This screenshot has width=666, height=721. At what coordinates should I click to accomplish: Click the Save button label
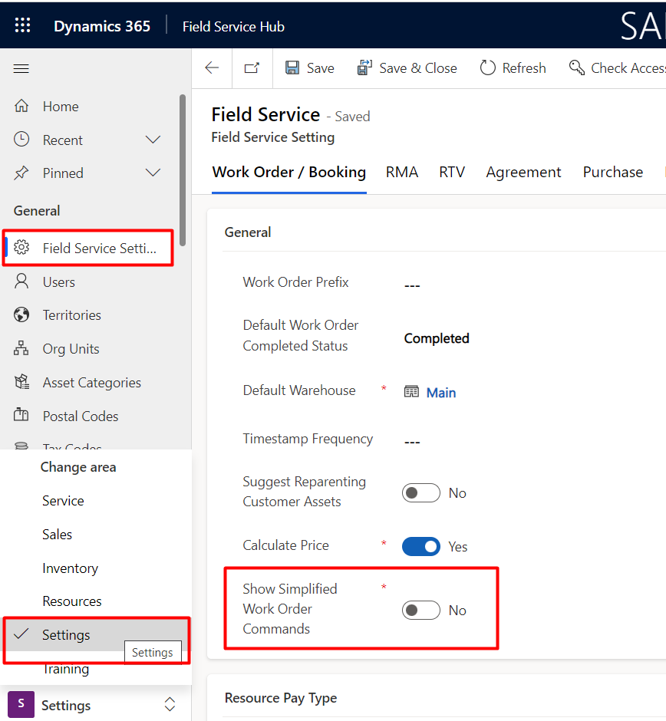321,68
